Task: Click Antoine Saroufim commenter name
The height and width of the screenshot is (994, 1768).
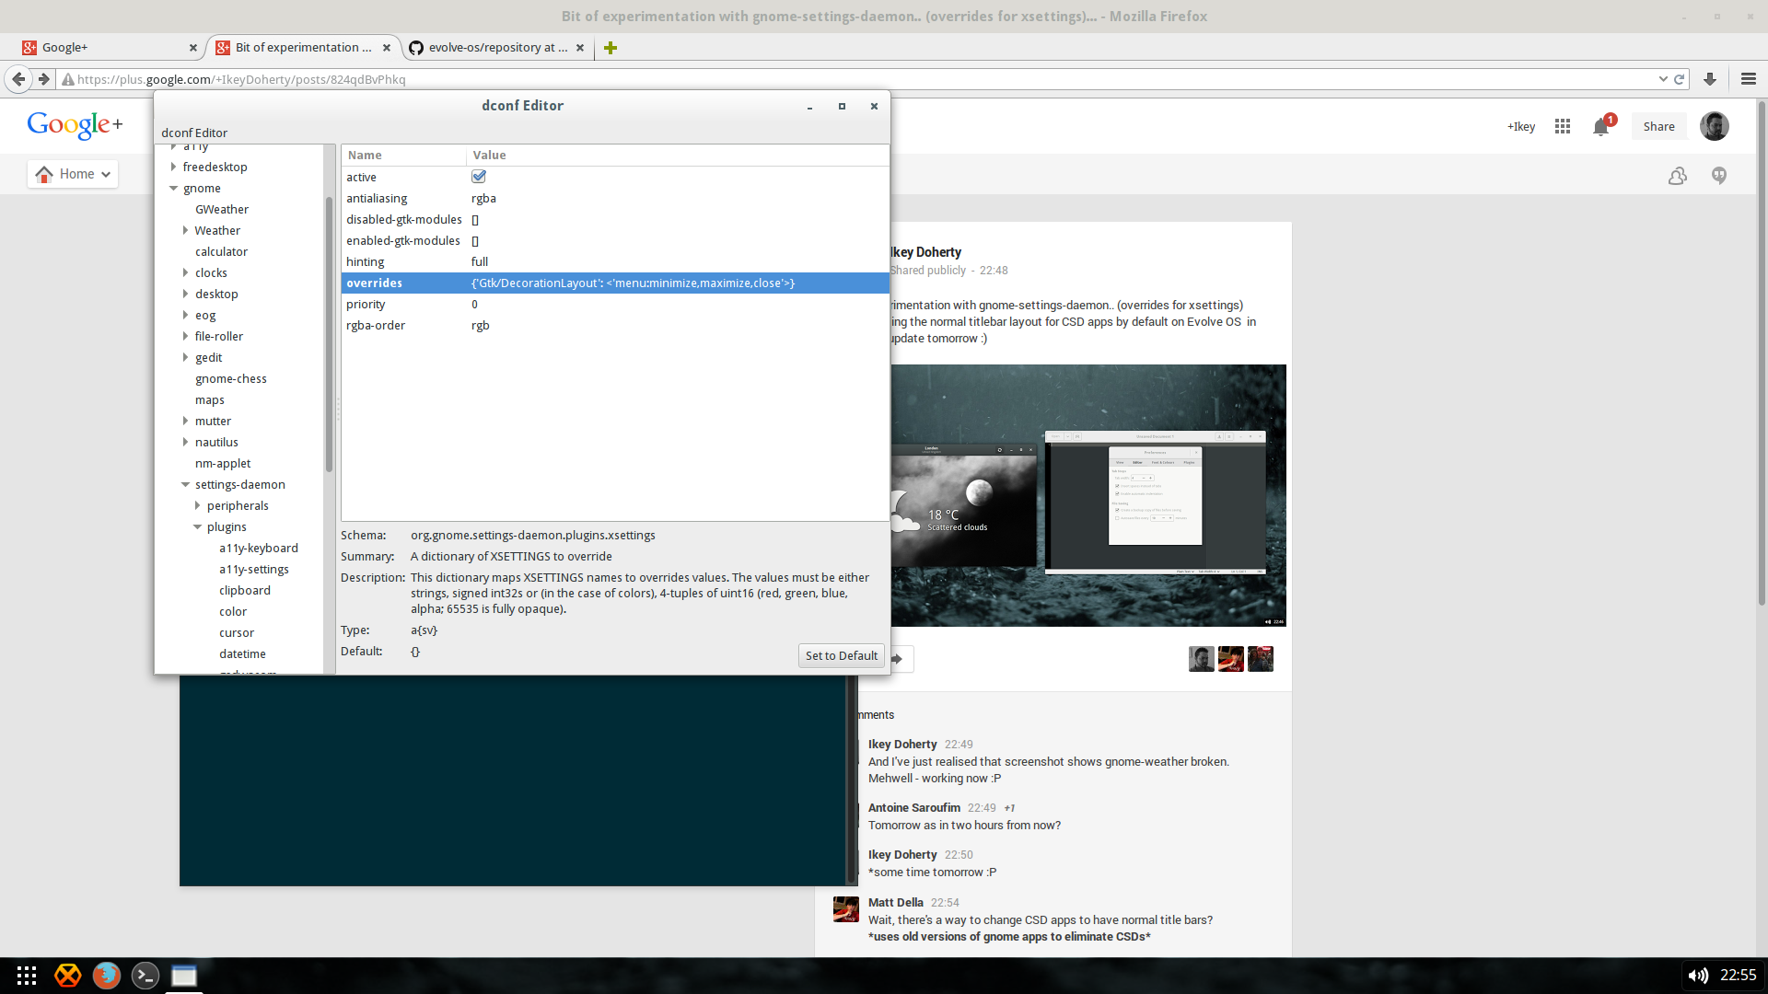Action: 913,808
